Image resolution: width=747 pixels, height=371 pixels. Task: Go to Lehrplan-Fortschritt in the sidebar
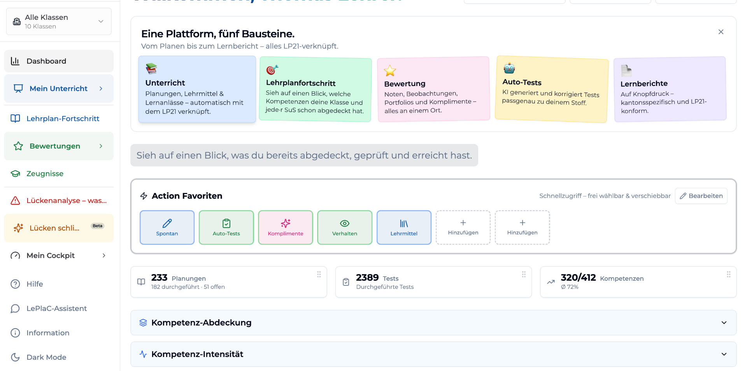click(59, 119)
